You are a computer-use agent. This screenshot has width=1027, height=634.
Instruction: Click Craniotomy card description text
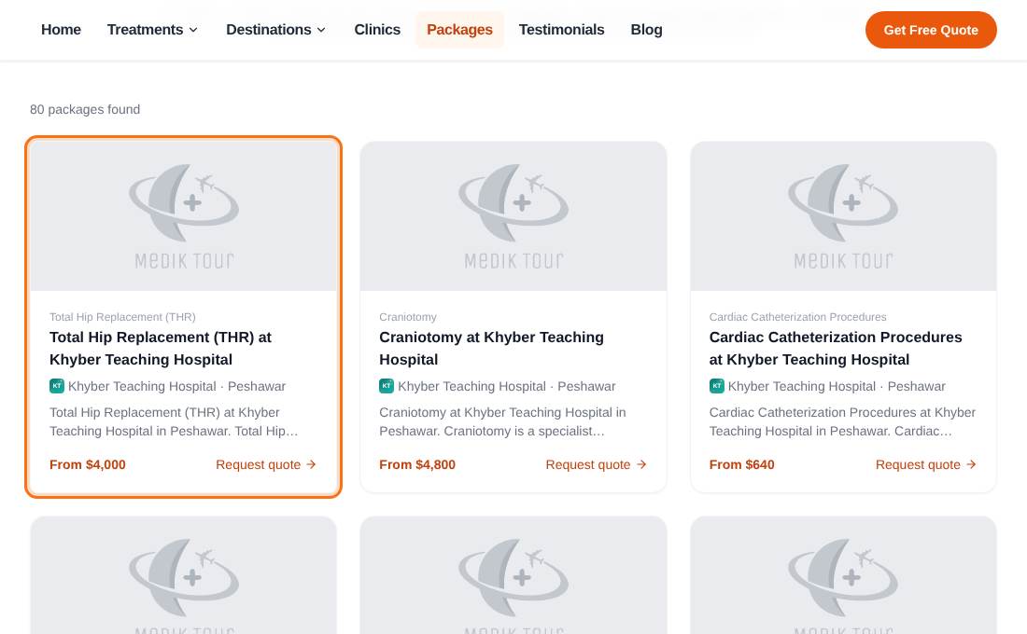[502, 422]
